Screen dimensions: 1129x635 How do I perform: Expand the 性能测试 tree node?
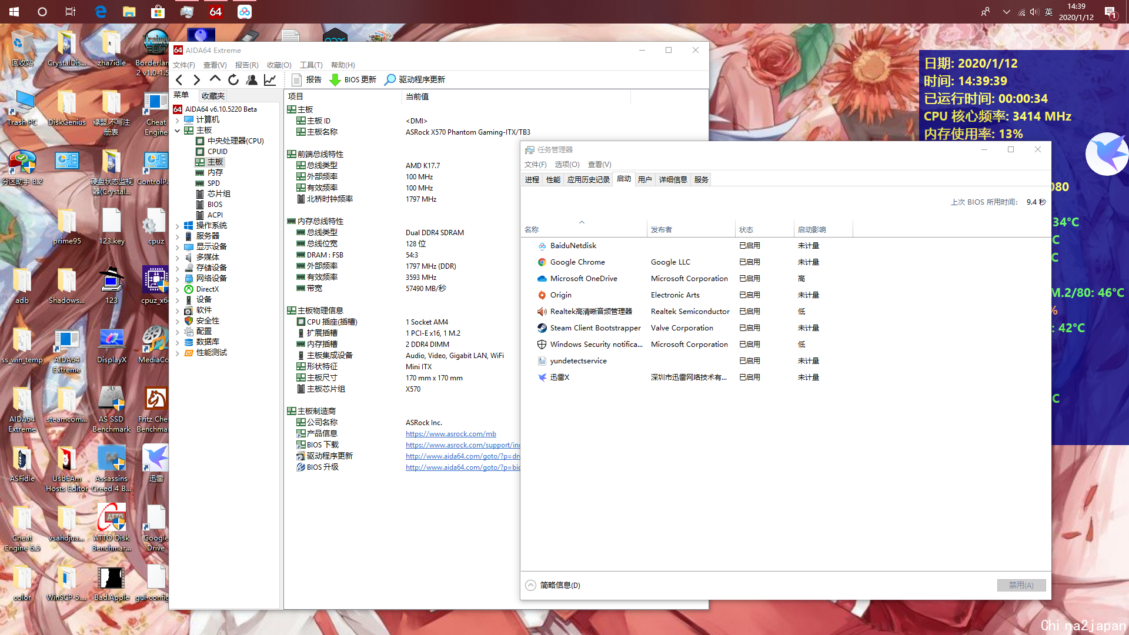click(x=178, y=353)
